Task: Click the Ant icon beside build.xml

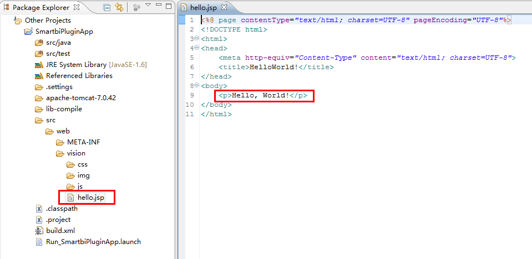Action: pos(39,231)
